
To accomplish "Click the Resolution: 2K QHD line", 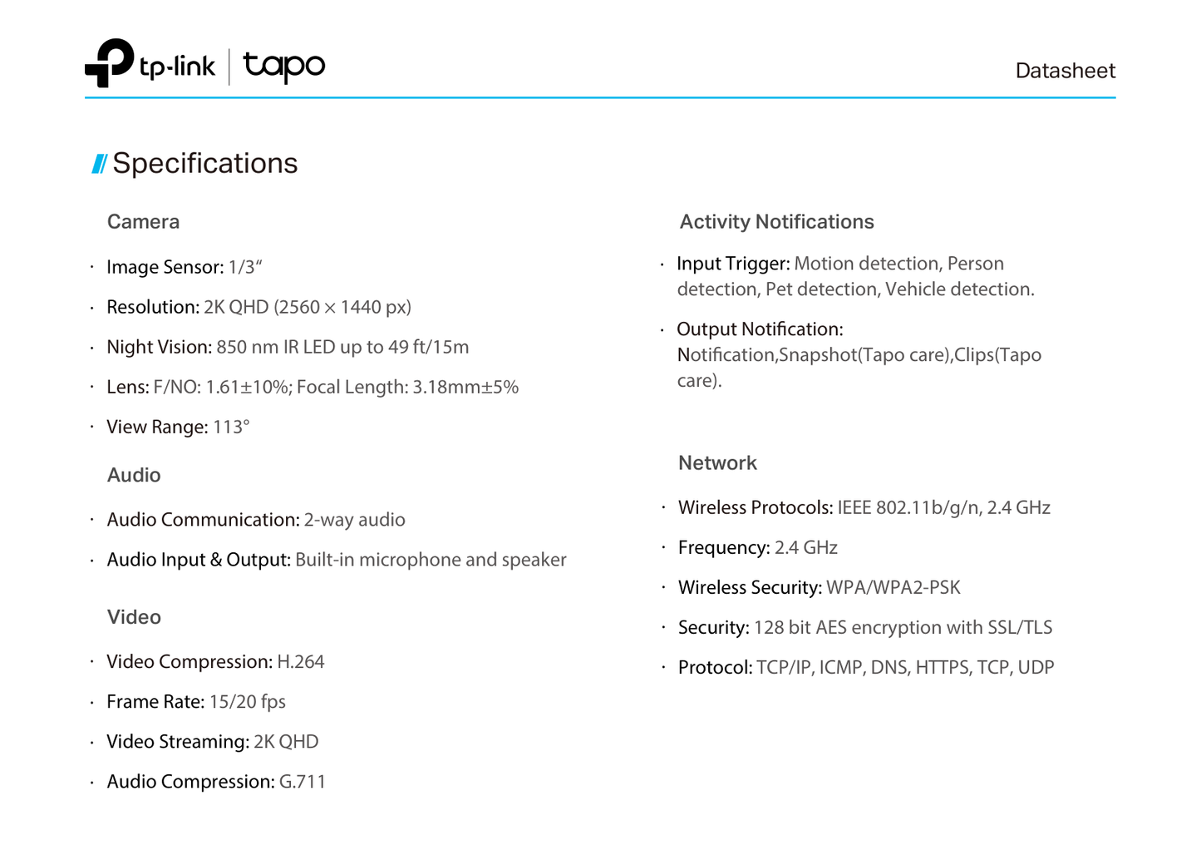I will tap(258, 307).
